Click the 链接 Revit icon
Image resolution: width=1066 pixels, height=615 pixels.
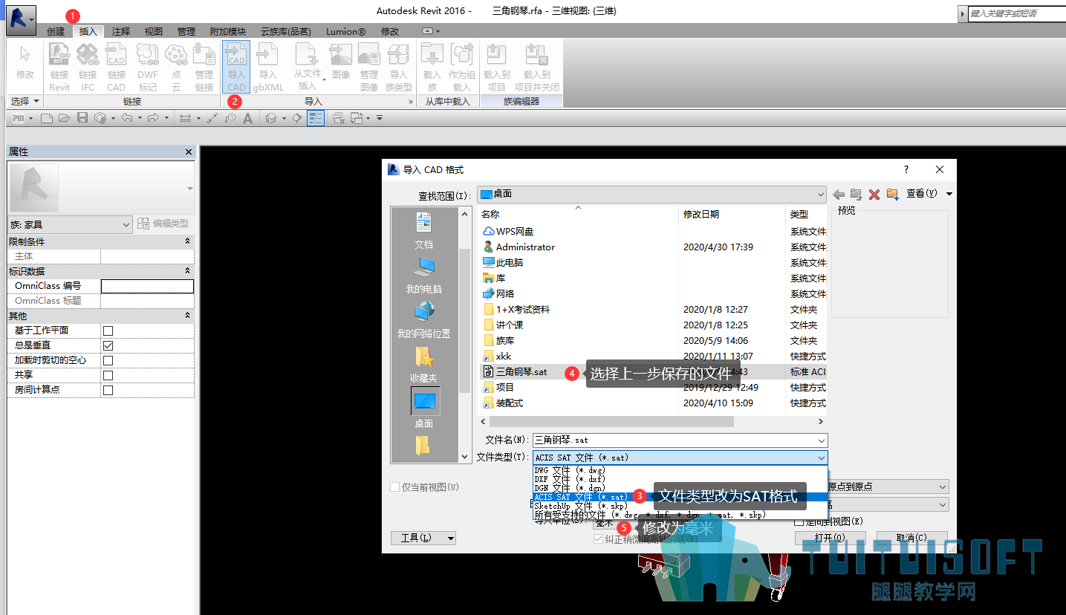coord(59,67)
